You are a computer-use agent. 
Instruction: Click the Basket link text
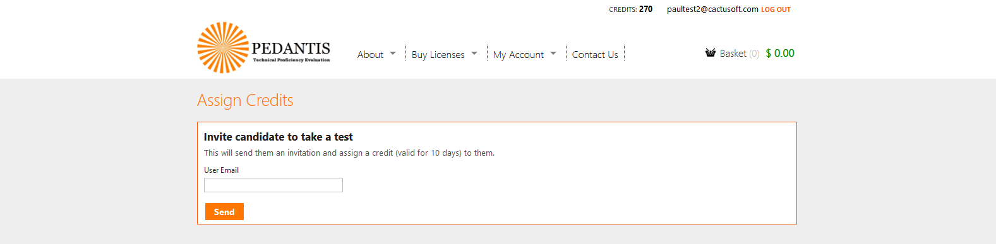coord(733,54)
